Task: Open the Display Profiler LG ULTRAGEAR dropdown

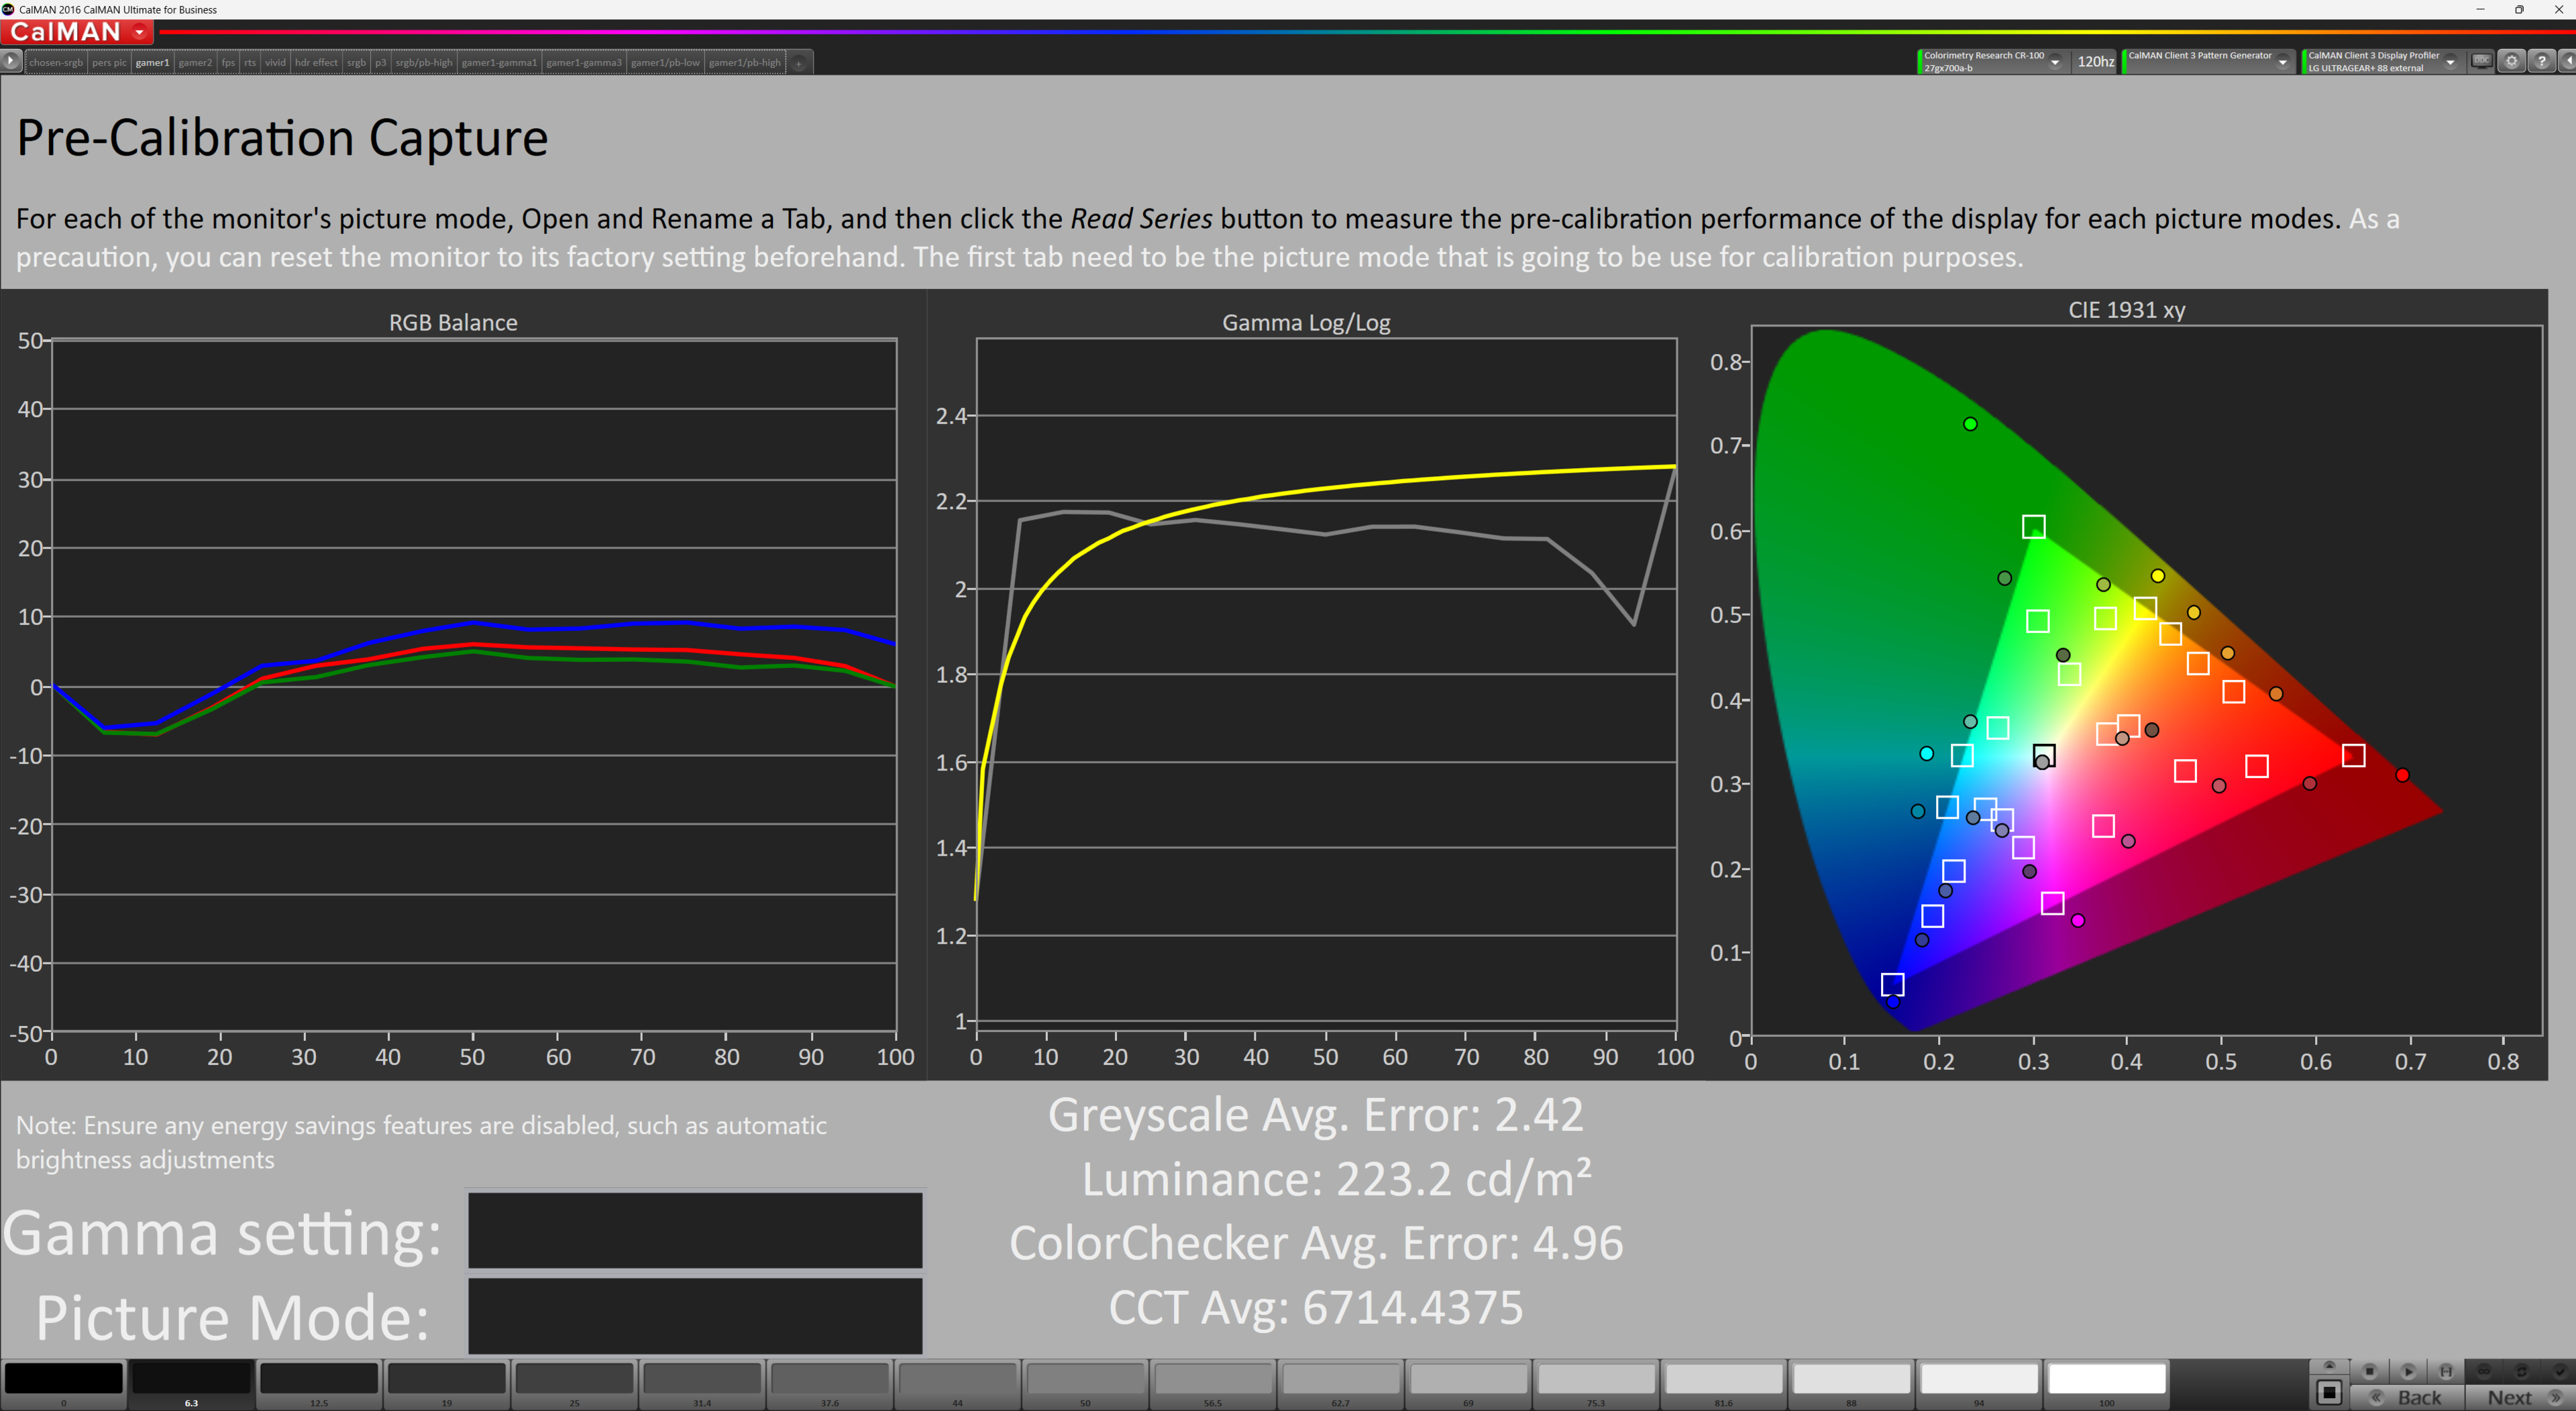Action: pos(2450,62)
